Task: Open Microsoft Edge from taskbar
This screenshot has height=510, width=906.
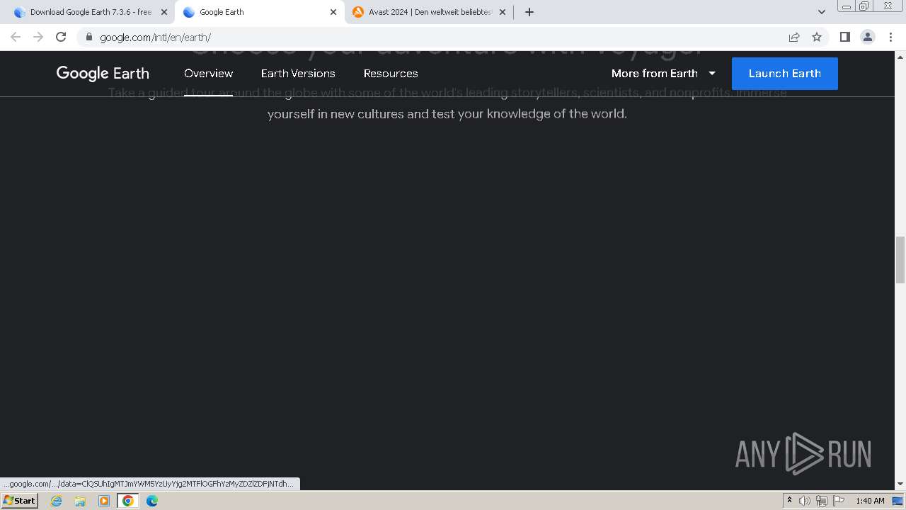Action: point(152,501)
